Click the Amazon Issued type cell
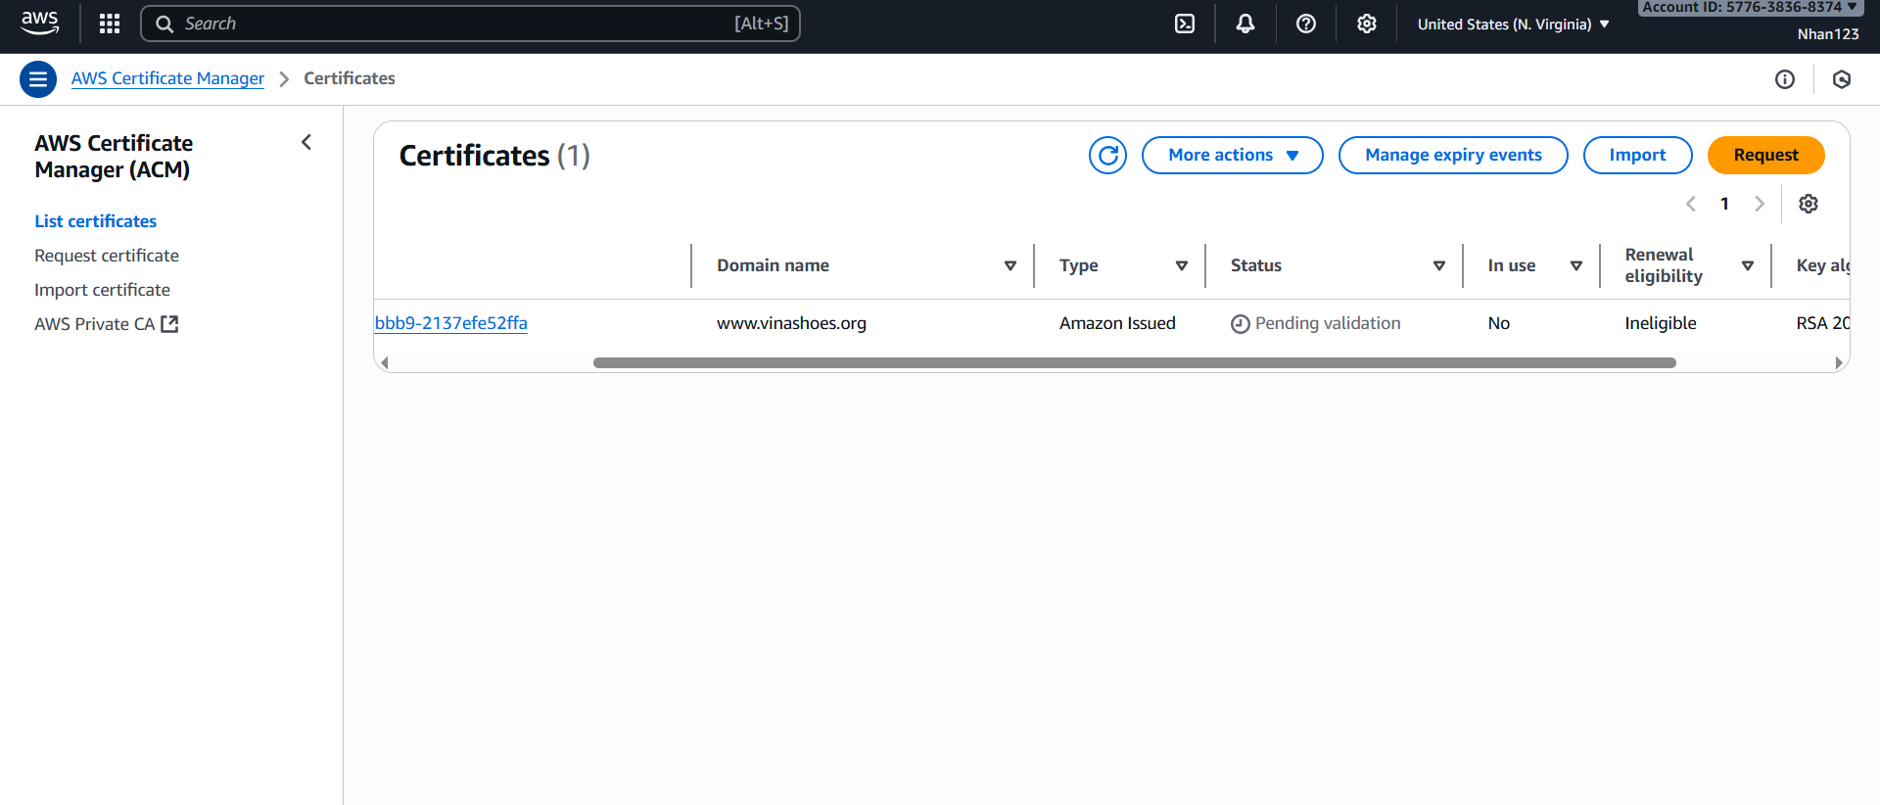 1117,323
